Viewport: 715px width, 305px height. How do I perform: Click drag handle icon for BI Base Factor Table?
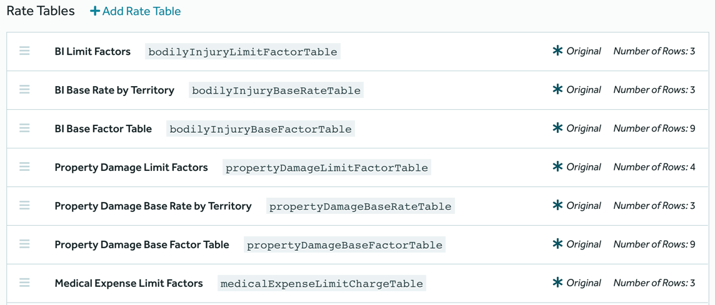coord(24,128)
